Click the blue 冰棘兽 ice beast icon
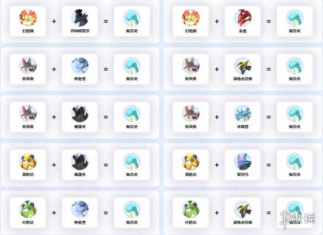323x235 pixels. point(243,114)
